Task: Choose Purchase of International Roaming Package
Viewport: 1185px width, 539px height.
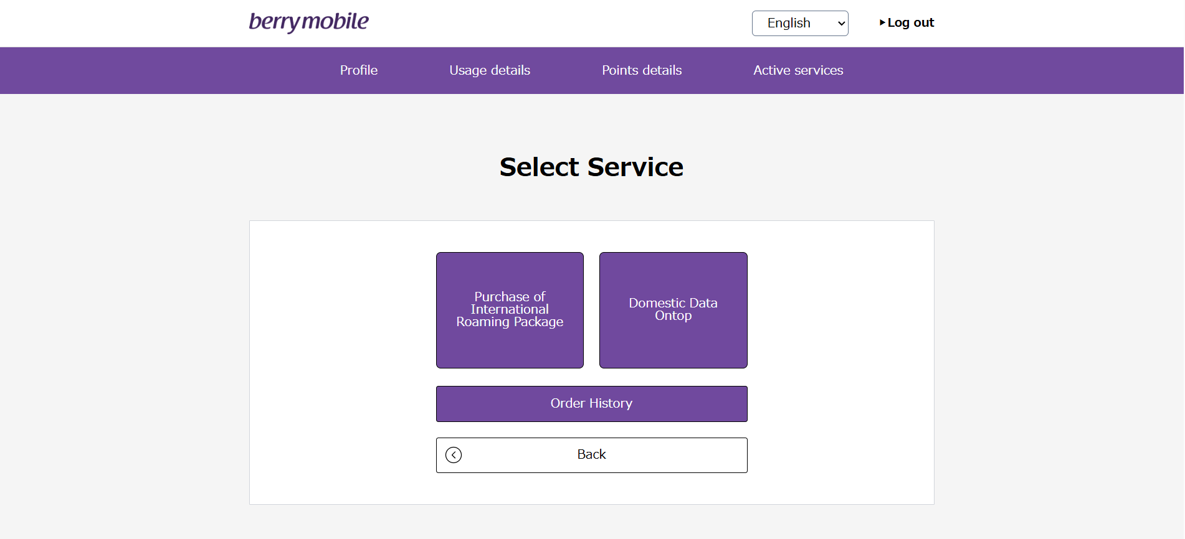Action: point(510,310)
